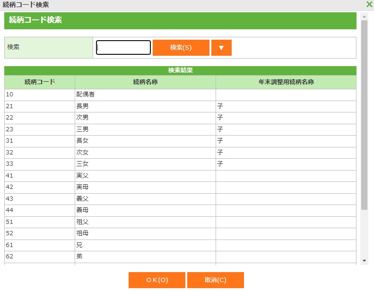Select code 33 cell
The image size is (374, 291).
pos(40,164)
